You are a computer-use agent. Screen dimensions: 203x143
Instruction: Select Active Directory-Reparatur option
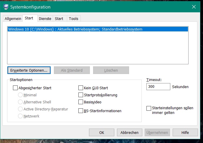pos(20,109)
